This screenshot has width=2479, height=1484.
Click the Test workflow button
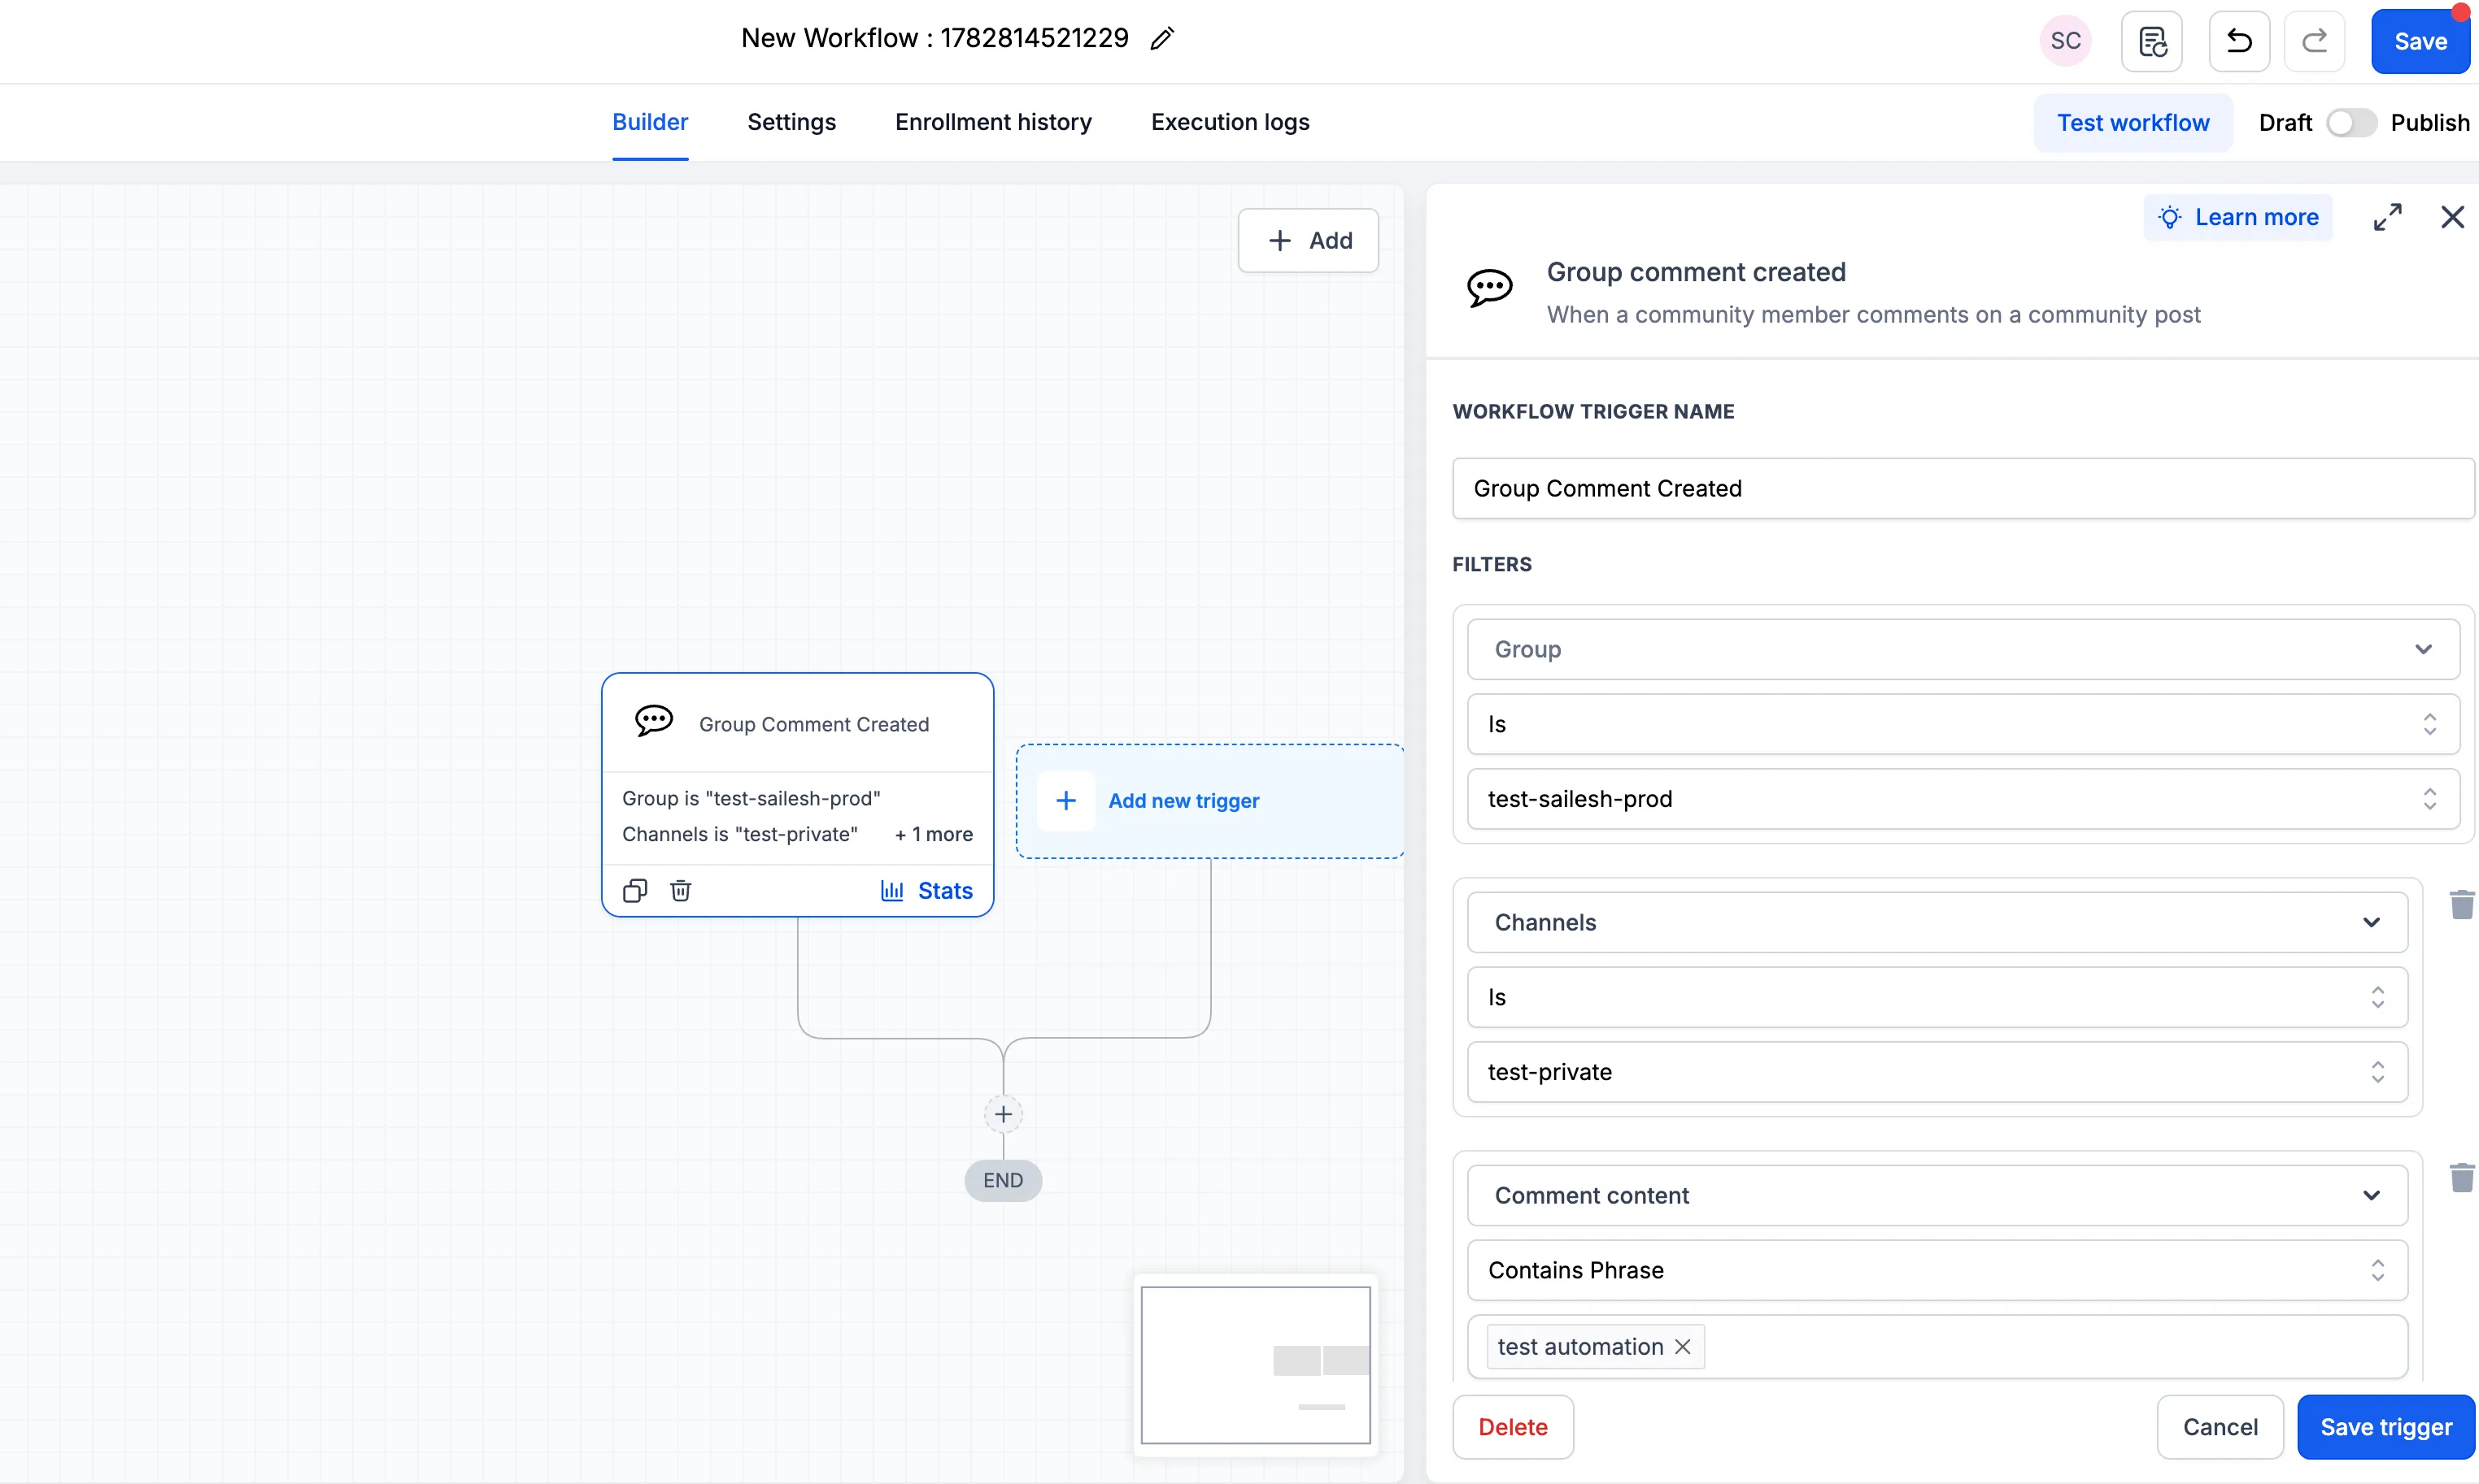(2133, 123)
